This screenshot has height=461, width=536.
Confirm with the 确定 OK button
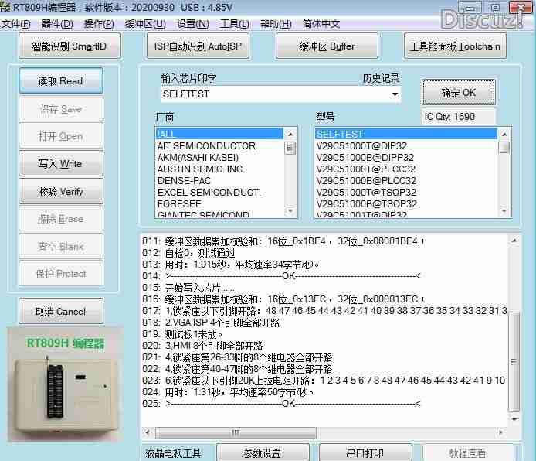tap(458, 93)
